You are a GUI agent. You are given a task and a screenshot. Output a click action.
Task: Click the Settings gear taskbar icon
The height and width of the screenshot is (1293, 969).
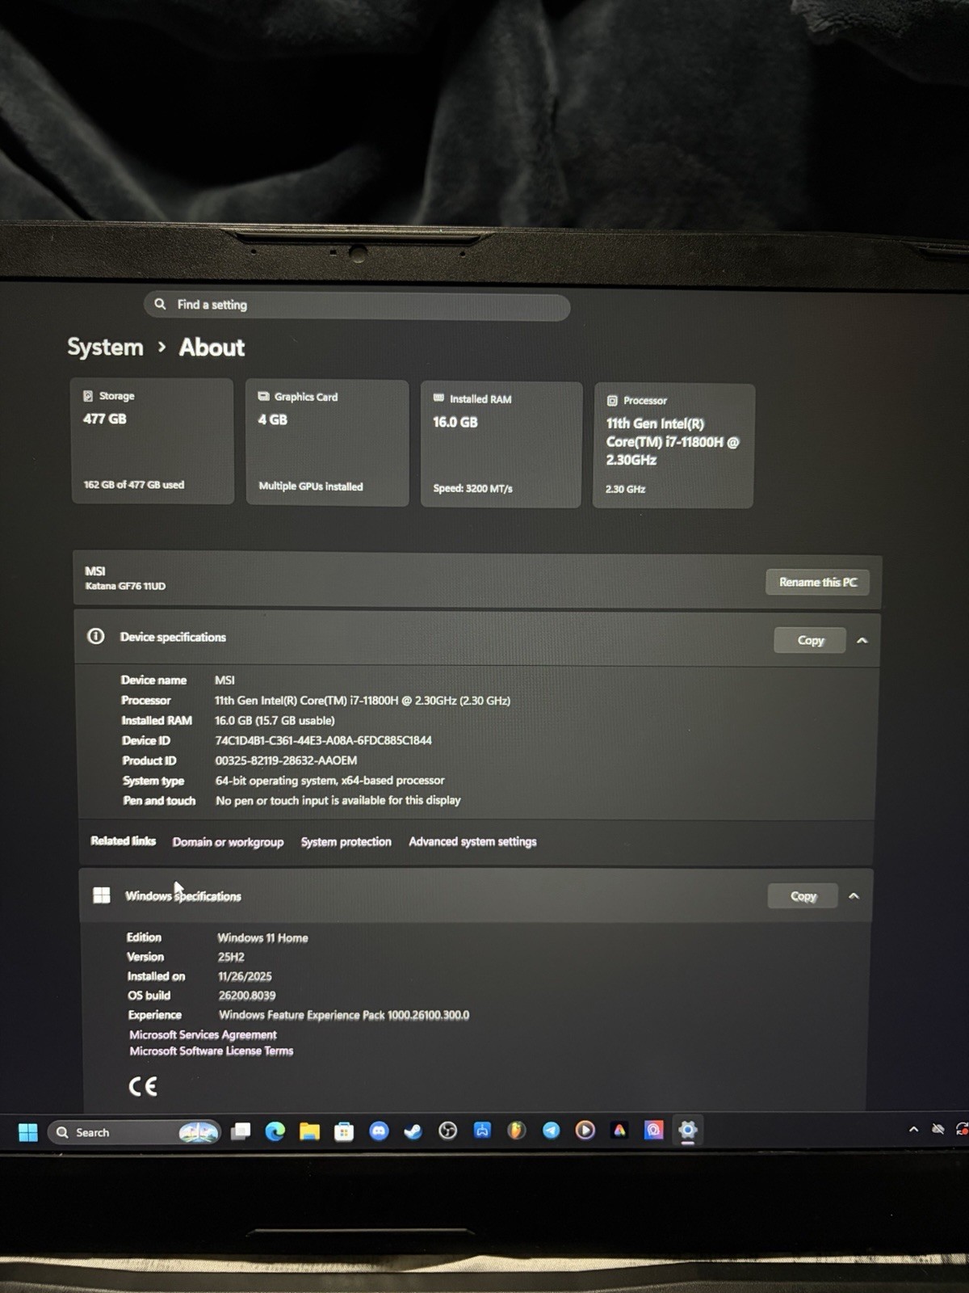pos(688,1130)
